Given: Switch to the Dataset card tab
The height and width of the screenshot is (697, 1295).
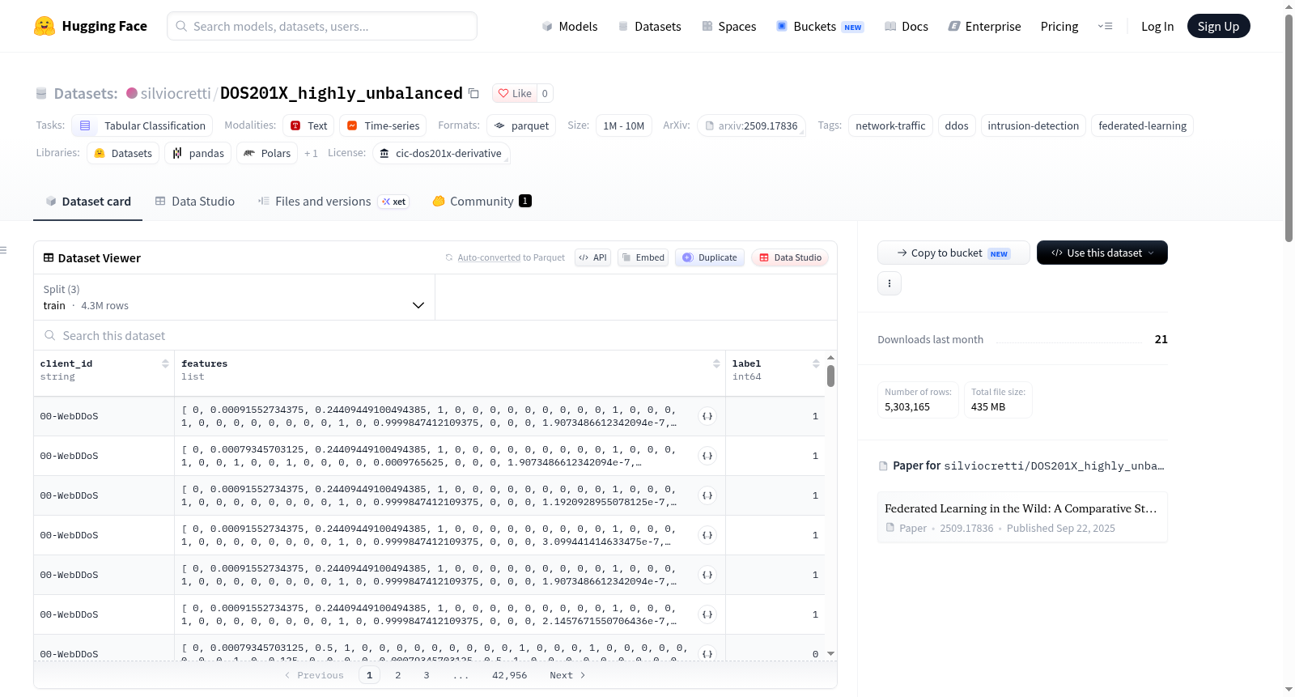Looking at the screenshot, I should pos(88,202).
